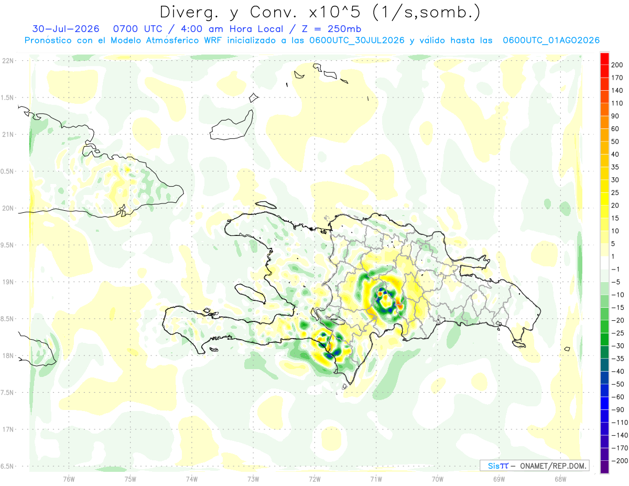
Task: Click the '75W' longitude label
Action: pos(131,479)
